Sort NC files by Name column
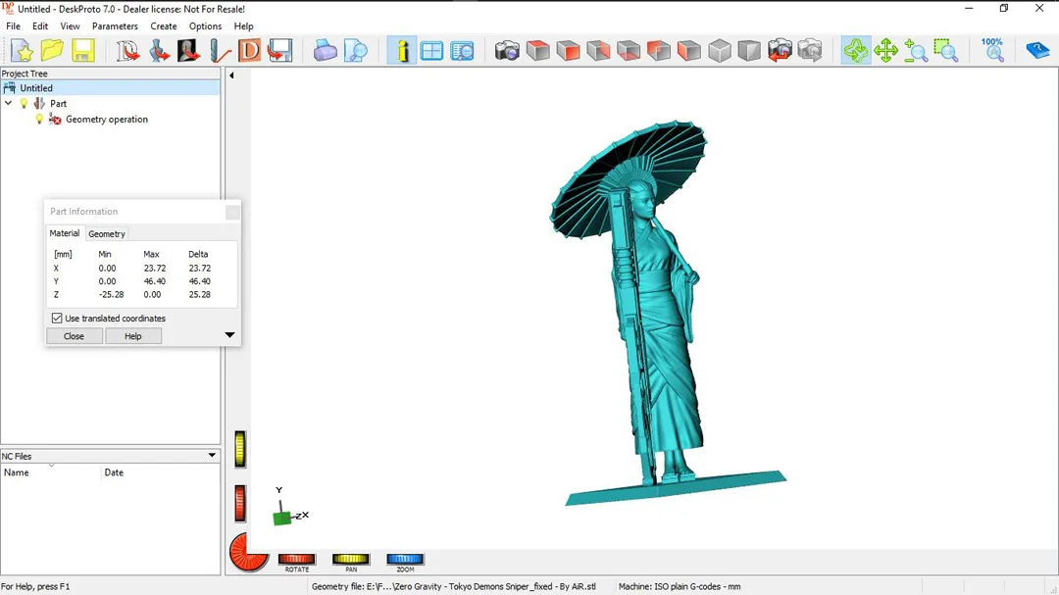 click(x=17, y=472)
